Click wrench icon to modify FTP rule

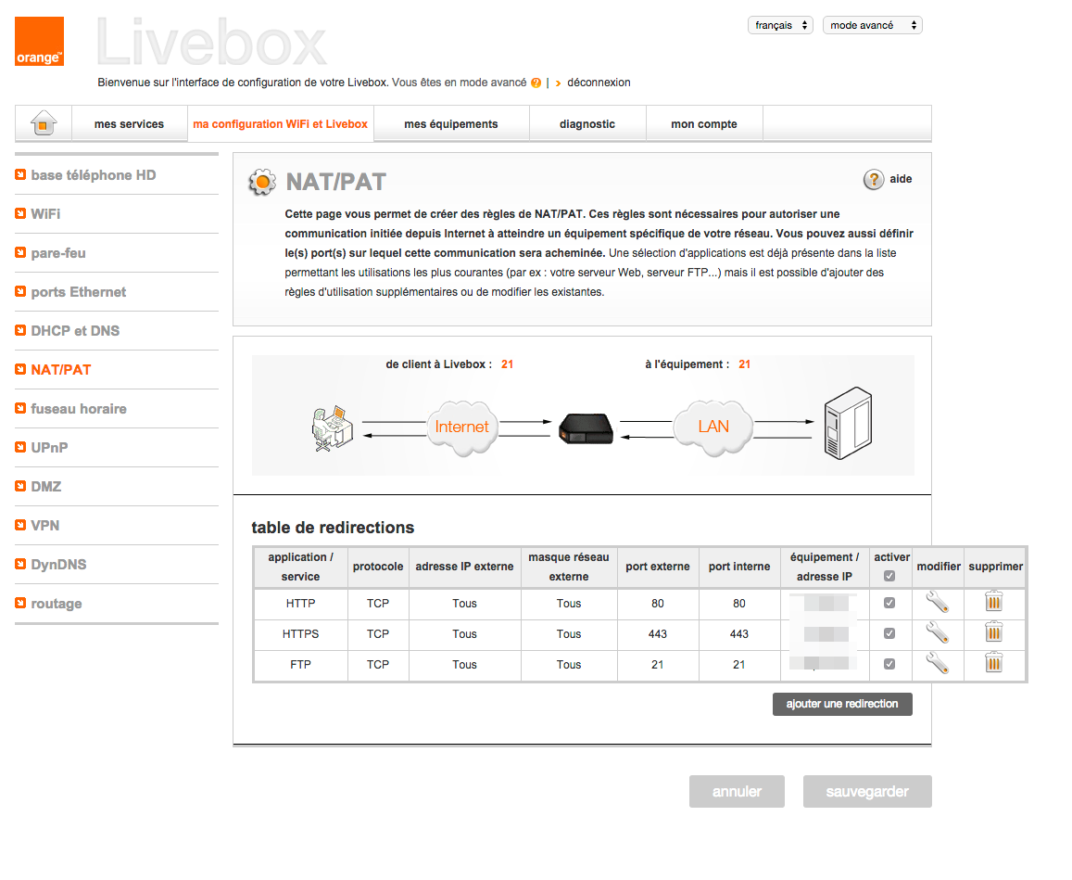pos(938,664)
